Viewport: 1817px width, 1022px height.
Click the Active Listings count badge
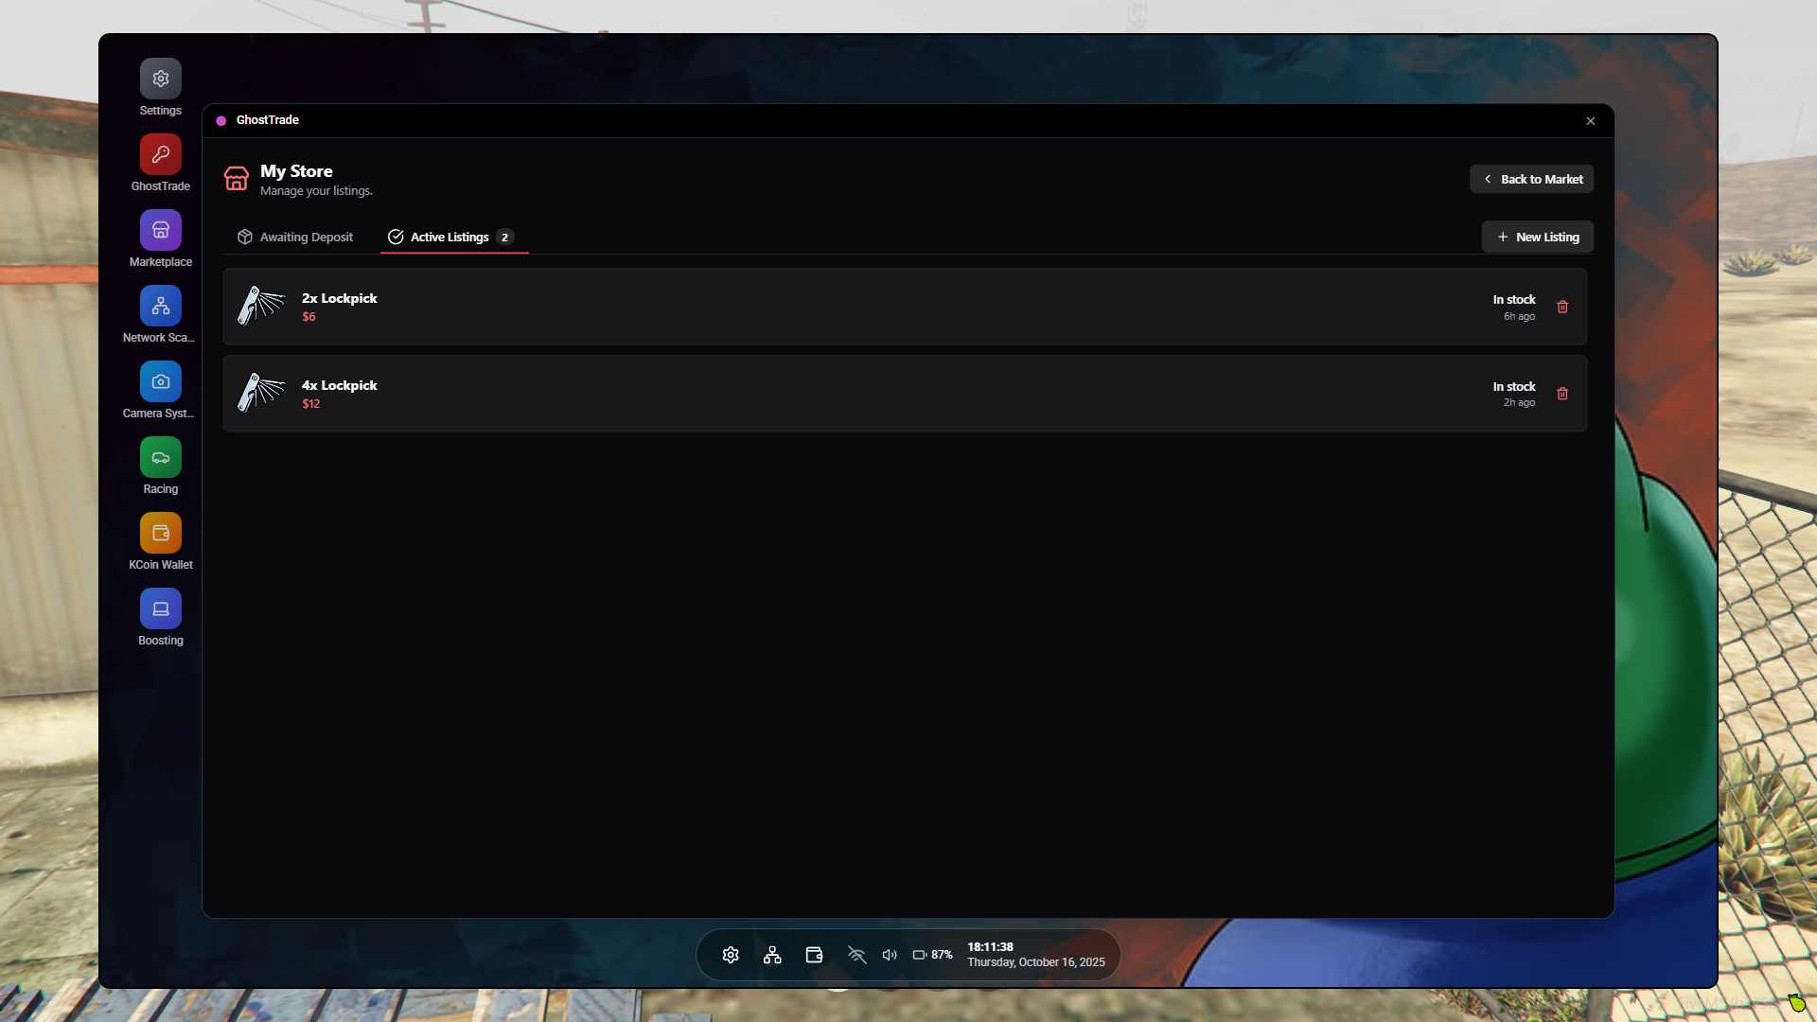[x=504, y=238]
